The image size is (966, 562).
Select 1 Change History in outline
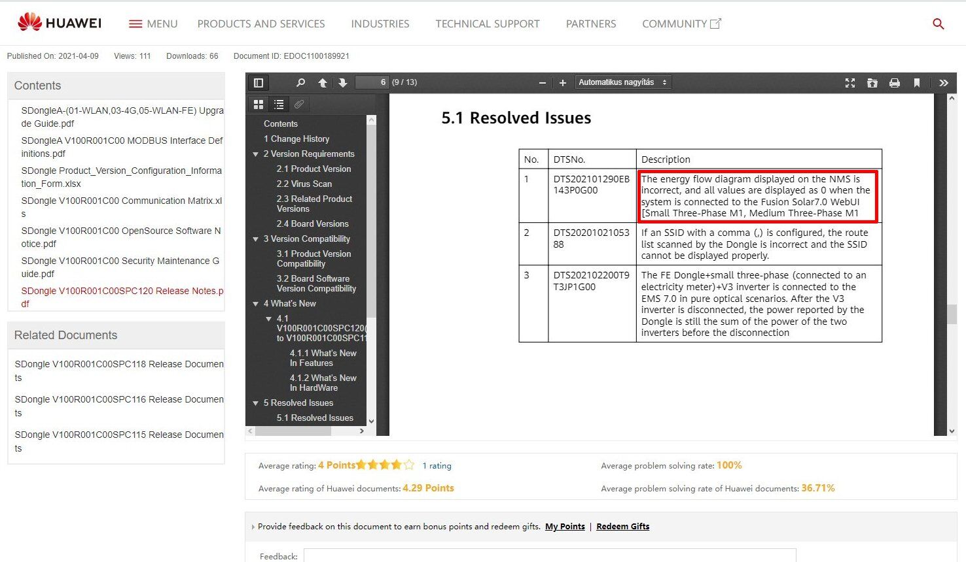pyautogui.click(x=296, y=139)
